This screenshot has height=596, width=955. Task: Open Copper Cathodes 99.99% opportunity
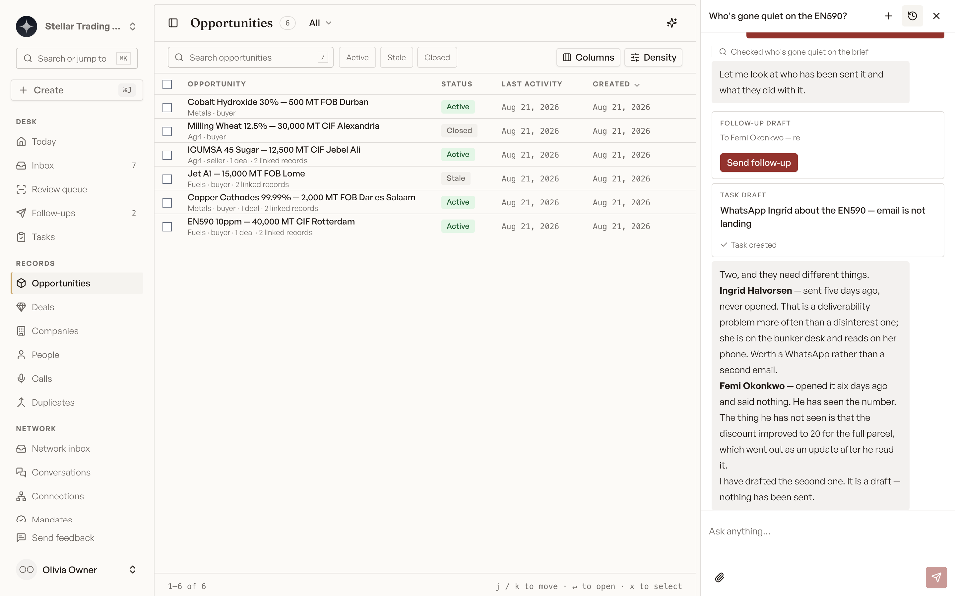301,197
